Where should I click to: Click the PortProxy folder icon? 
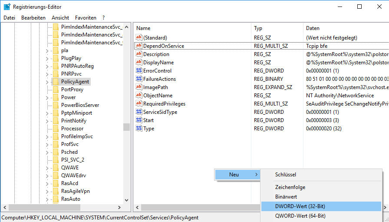(56, 89)
